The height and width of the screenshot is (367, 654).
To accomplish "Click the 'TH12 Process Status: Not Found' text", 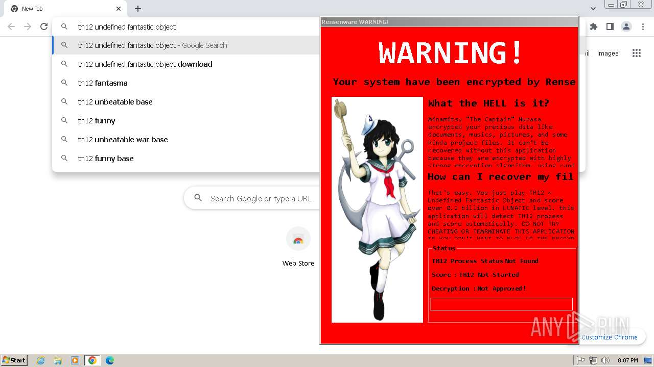I will click(485, 261).
